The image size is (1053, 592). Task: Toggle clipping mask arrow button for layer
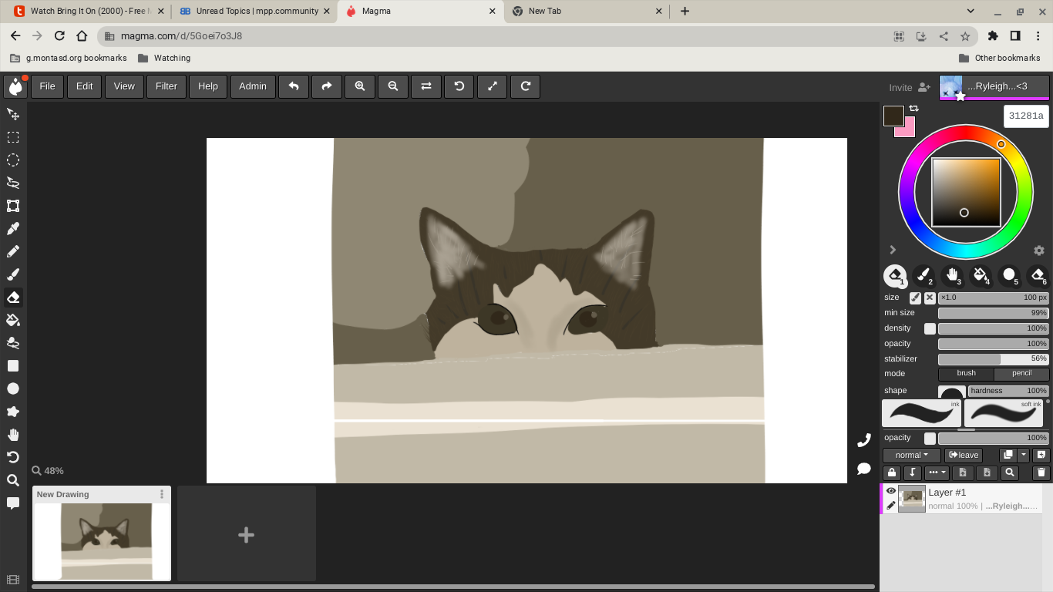tap(913, 473)
